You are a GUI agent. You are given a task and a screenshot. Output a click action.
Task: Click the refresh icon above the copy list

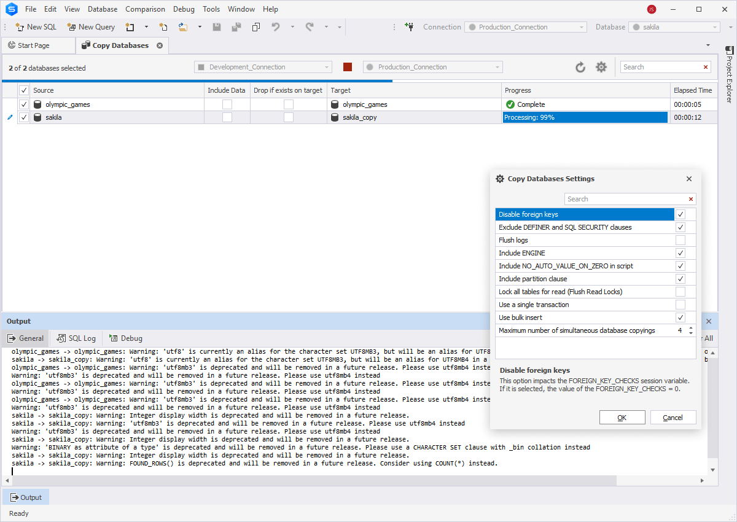[580, 67]
